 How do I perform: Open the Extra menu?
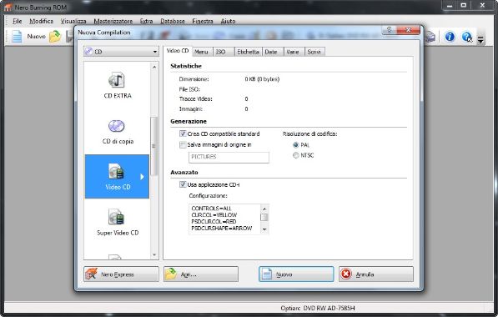(146, 21)
